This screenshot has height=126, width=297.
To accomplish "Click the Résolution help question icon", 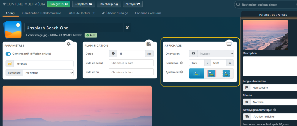I will pyautogui.click(x=182, y=63).
